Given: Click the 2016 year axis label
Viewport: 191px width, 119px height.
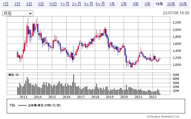Looking at the screenshot, I should tap(66, 97).
